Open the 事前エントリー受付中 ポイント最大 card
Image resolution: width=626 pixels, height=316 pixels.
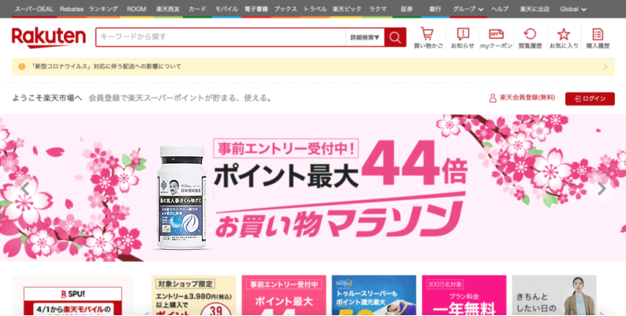(x=284, y=296)
